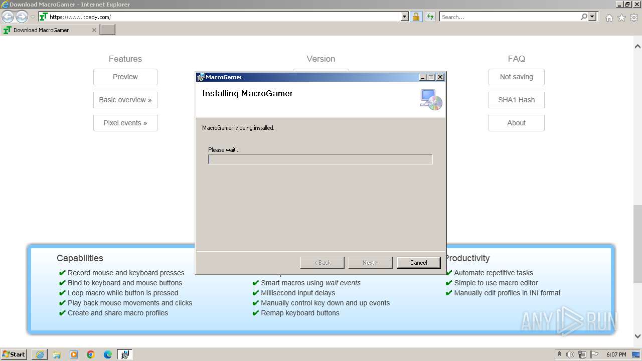Click 'Record mouse and keyboard presses' text
The image size is (642, 361).
(126, 273)
